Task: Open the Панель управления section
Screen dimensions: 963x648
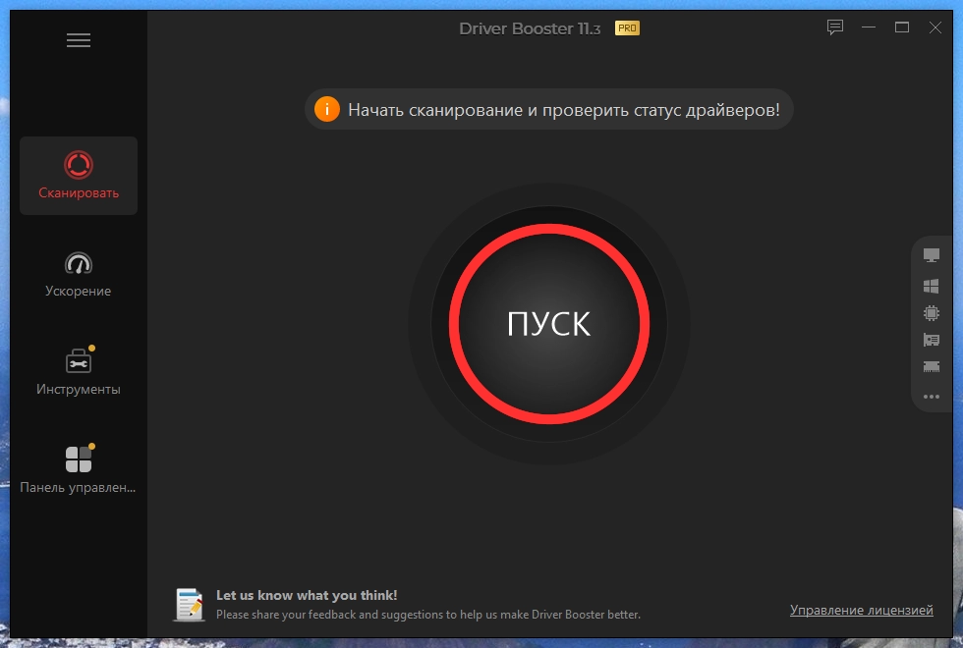Action: [x=79, y=470]
